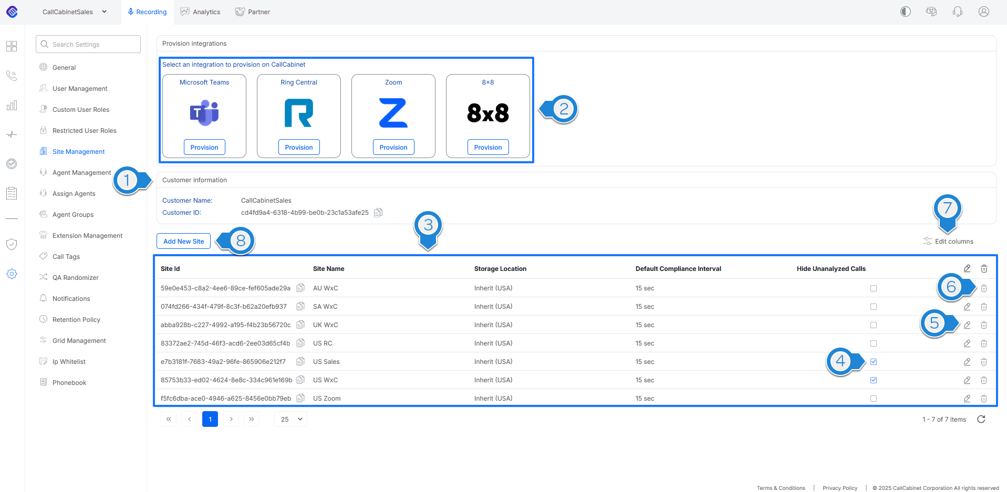Provision Microsoft Teams integration

(204, 147)
